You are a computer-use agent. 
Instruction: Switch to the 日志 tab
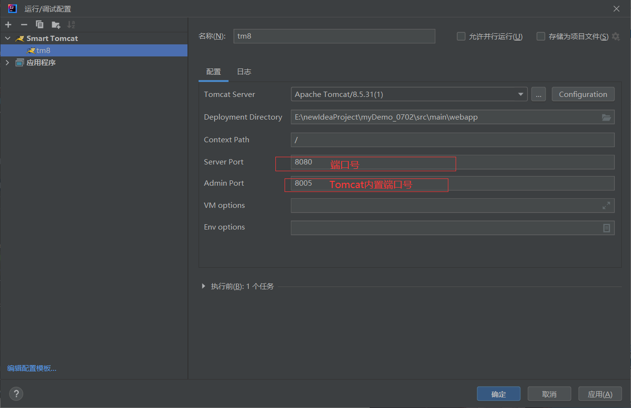[244, 72]
